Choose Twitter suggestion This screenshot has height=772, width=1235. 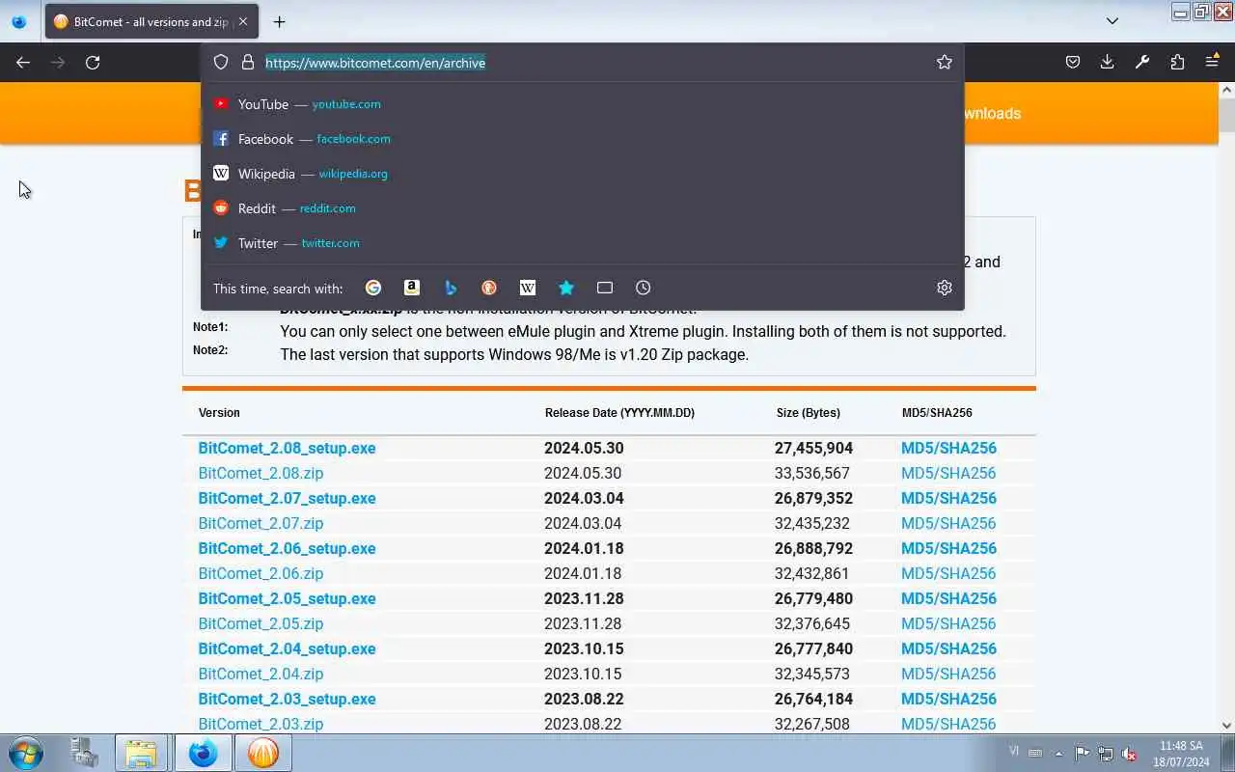coord(583,243)
